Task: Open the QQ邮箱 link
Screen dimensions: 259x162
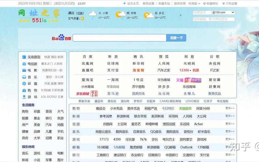Action: click(x=170, y=147)
